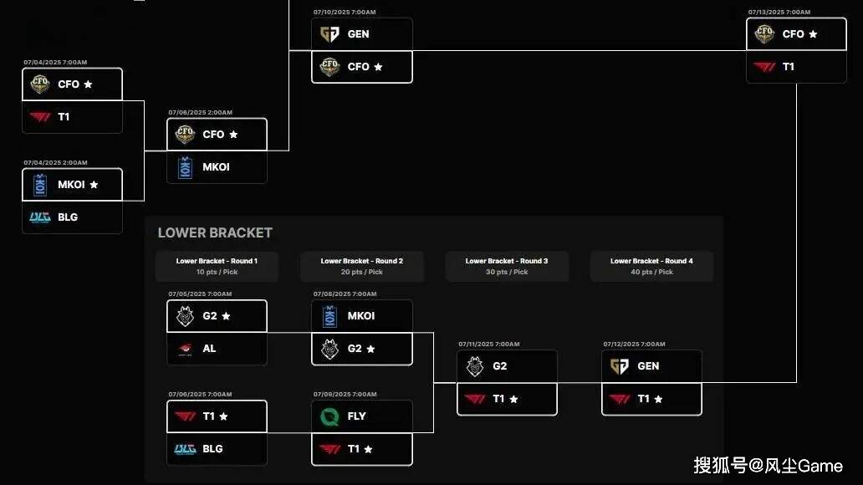863x485 pixels.
Task: Pick MKOI in the 07/06 2:00AM match
Action: coord(217,167)
